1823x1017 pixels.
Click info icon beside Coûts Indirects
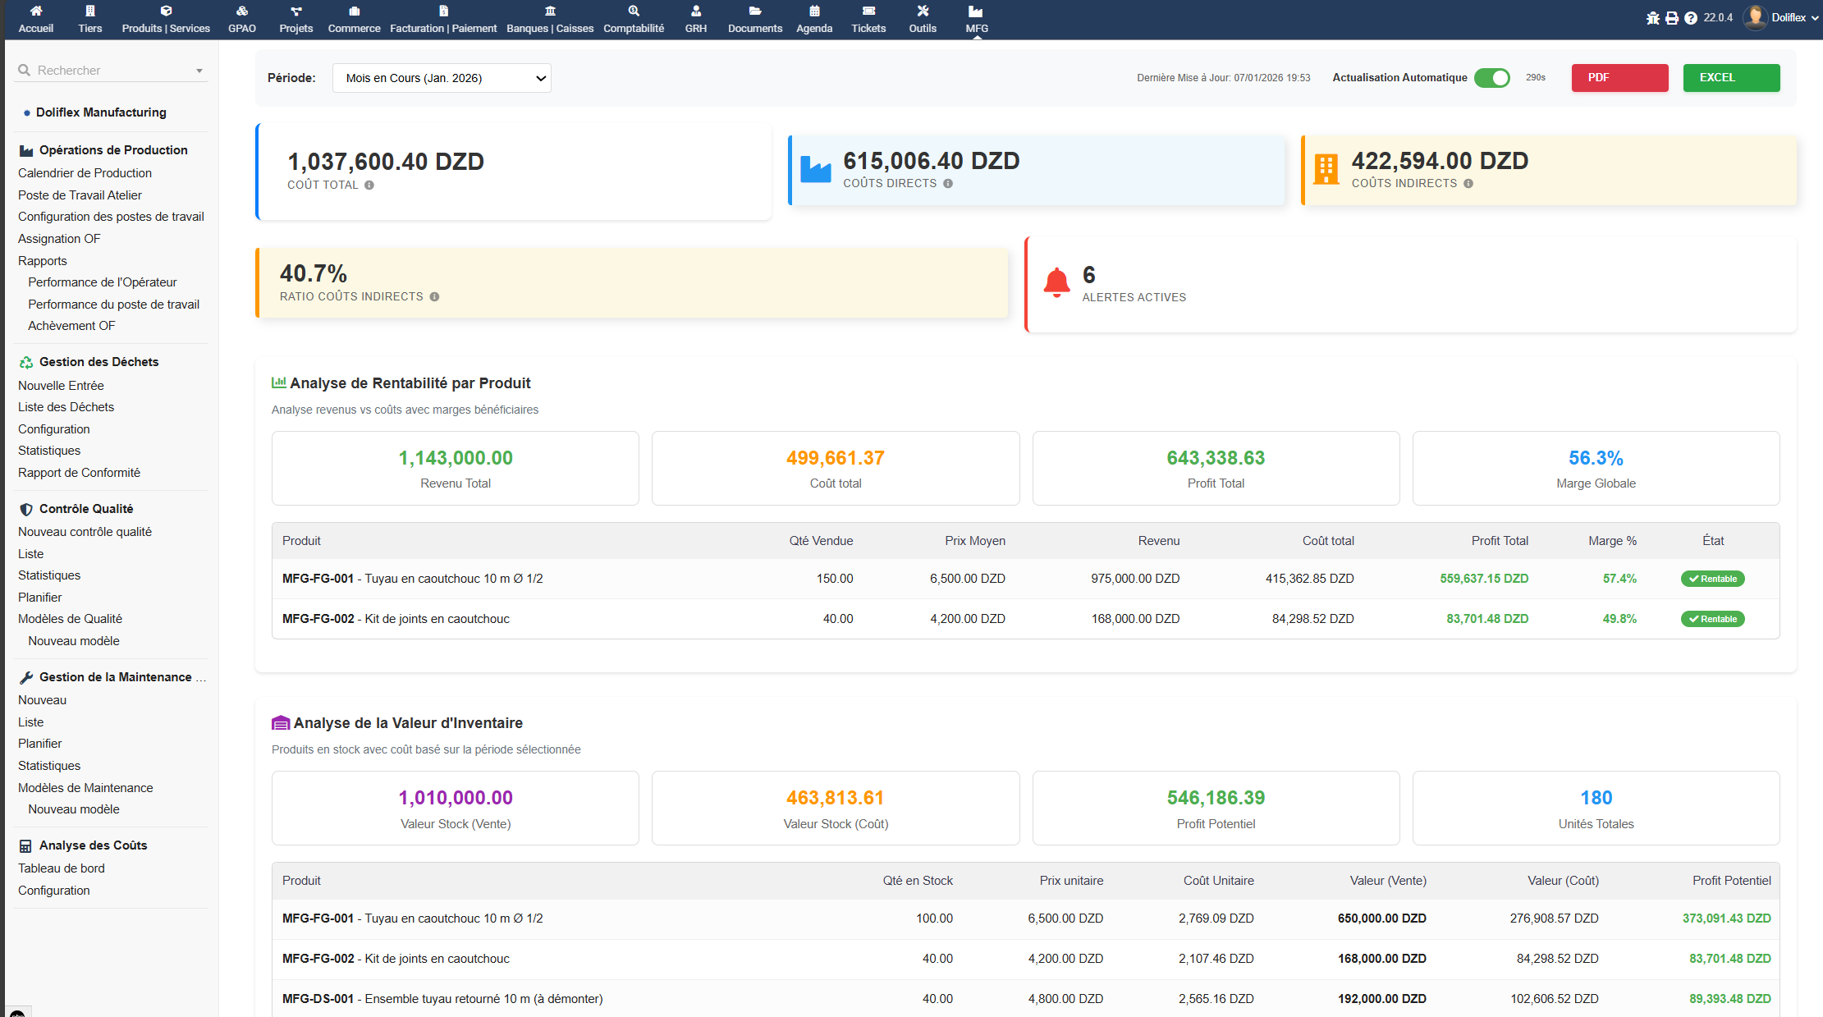[1468, 184]
